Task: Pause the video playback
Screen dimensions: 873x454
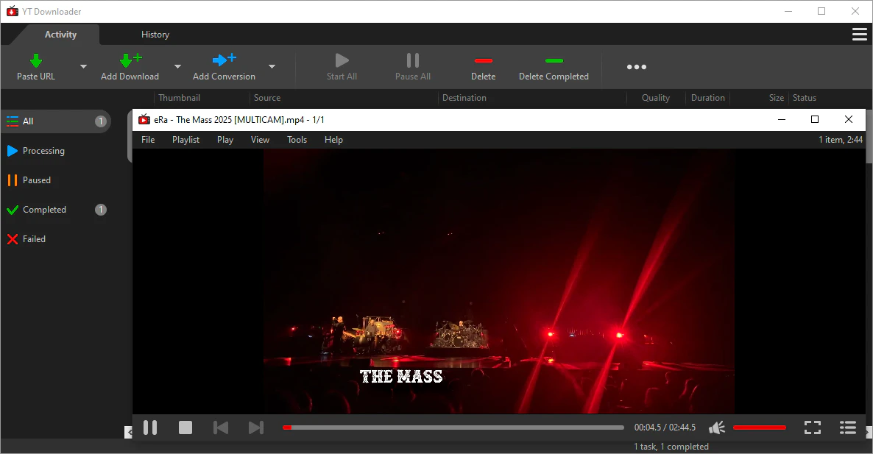Action: 150,428
